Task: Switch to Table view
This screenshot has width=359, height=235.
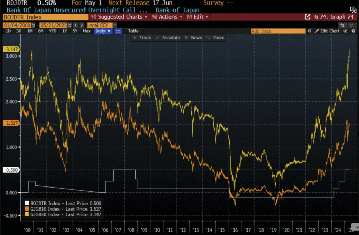Action: [133, 31]
